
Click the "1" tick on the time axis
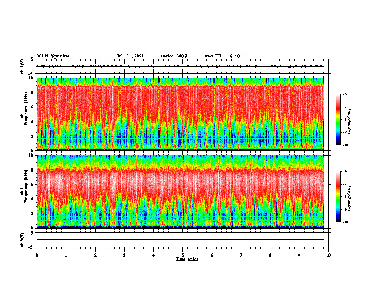click(x=66, y=255)
